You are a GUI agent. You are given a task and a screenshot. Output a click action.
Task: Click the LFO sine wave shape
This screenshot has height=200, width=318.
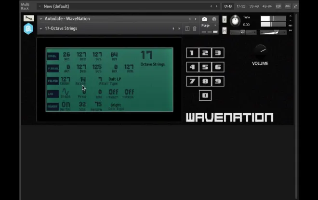click(x=66, y=92)
